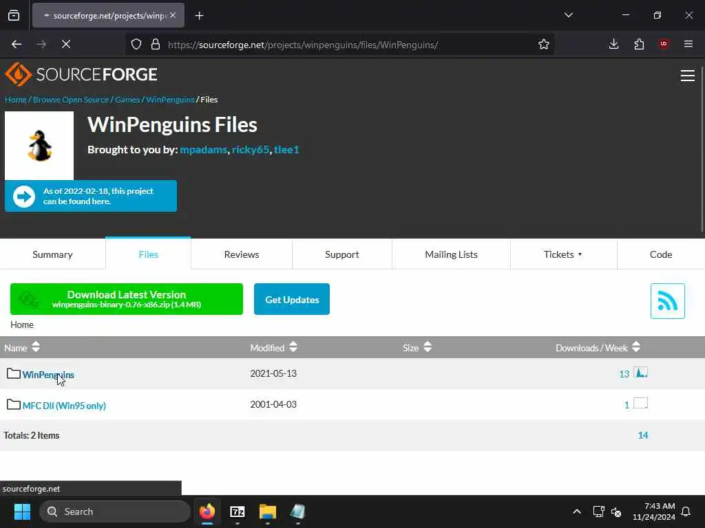This screenshot has height=528, width=705.
Task: Click the Games breadcrumb link
Action: point(127,99)
